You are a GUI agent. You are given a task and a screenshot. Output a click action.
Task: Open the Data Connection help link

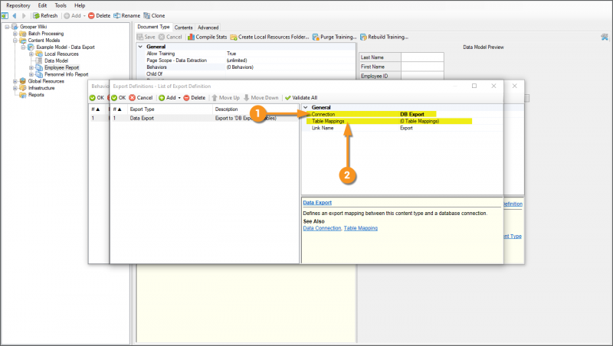point(322,228)
